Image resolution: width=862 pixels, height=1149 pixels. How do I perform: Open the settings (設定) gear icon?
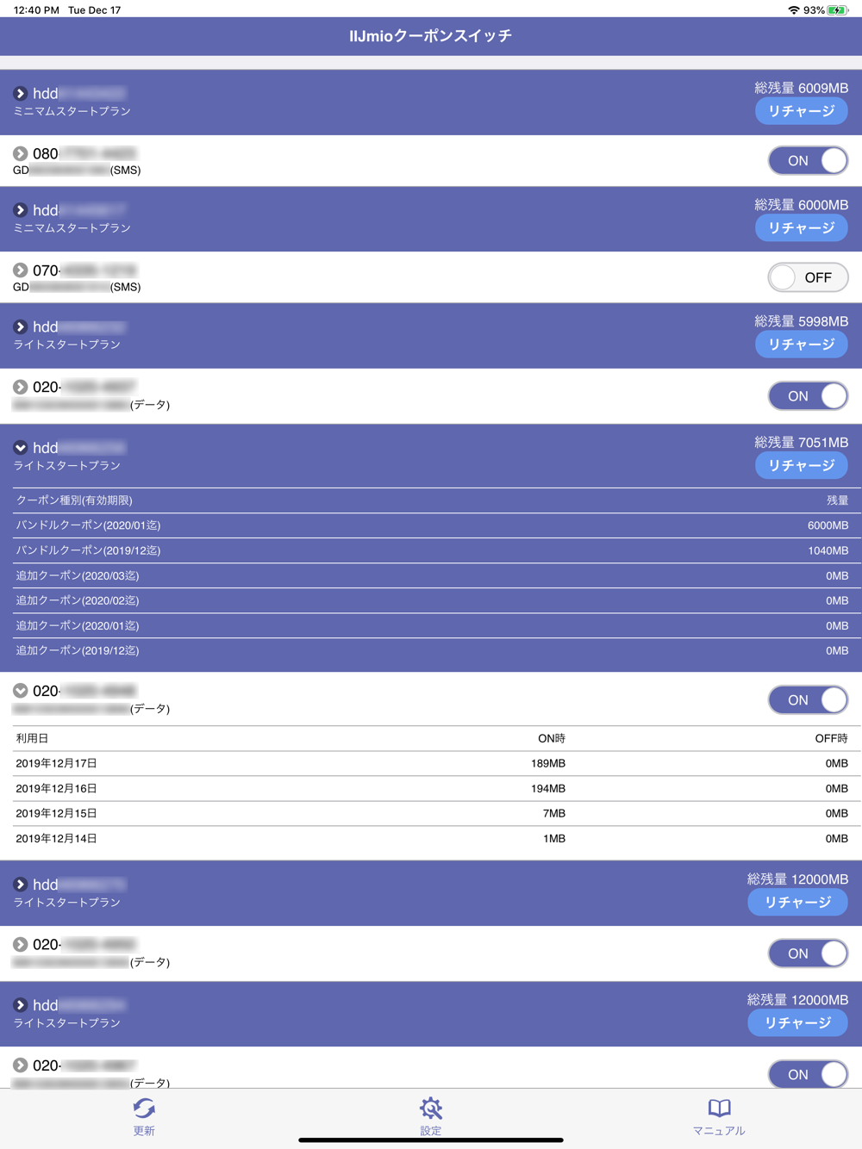pyautogui.click(x=431, y=1108)
